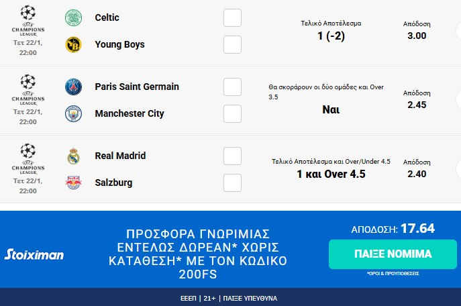Viewport: 461px width, 306px height.
Task: Click the 2.40 odds for Real Madrid match
Action: (x=417, y=174)
